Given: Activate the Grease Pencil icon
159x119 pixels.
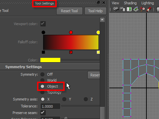Looking at the screenshot, I should click(x=149, y=9).
